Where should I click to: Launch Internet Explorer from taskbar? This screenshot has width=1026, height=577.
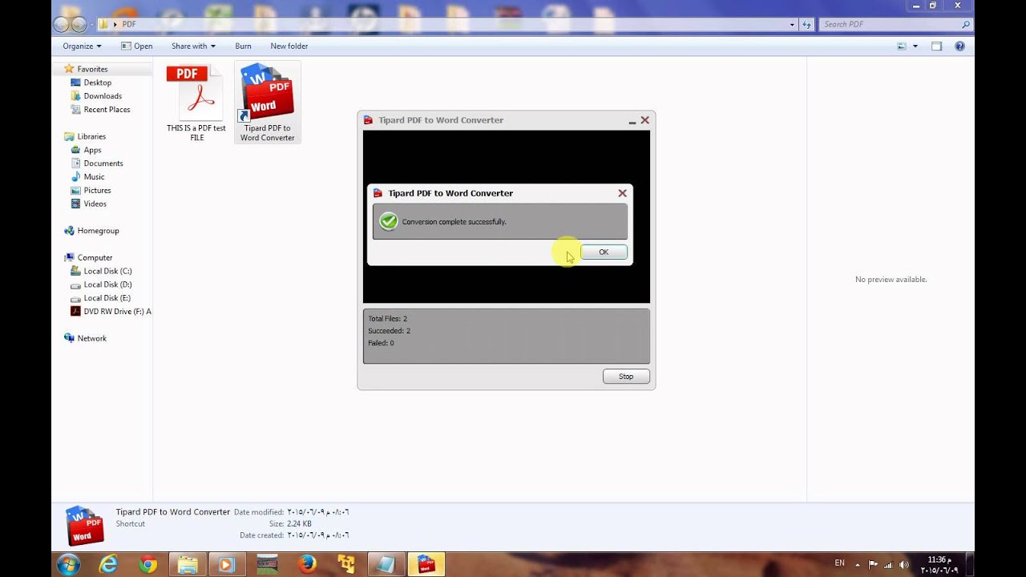[108, 565]
